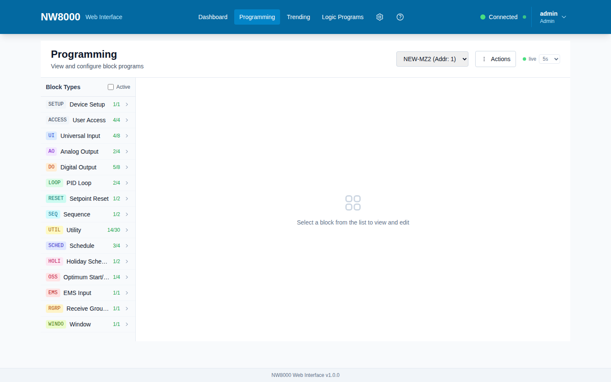
Task: Click the SCHED badge for Schedule
Action: [x=56, y=245]
